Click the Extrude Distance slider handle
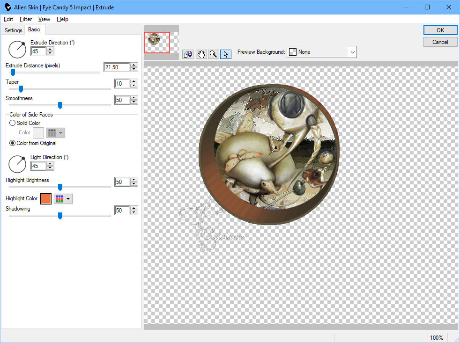Screen dimensions: 460x343 13,73
